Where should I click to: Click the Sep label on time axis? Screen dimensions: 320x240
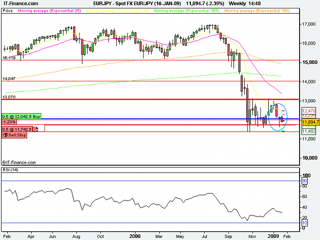228,236
